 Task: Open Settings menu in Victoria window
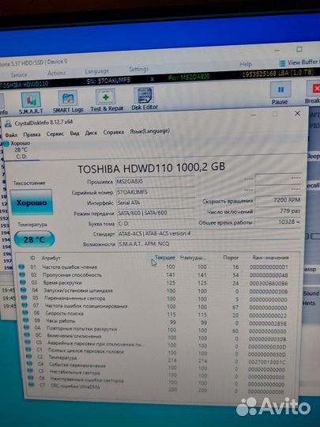click(x=138, y=69)
